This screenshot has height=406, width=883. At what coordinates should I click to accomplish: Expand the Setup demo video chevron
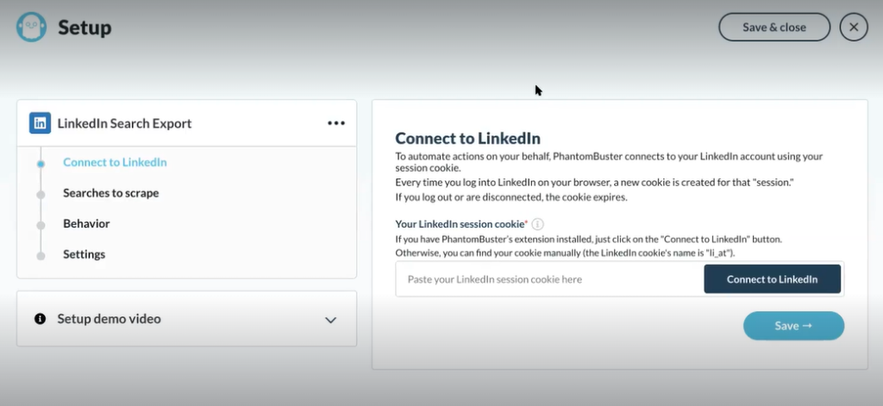tap(330, 320)
